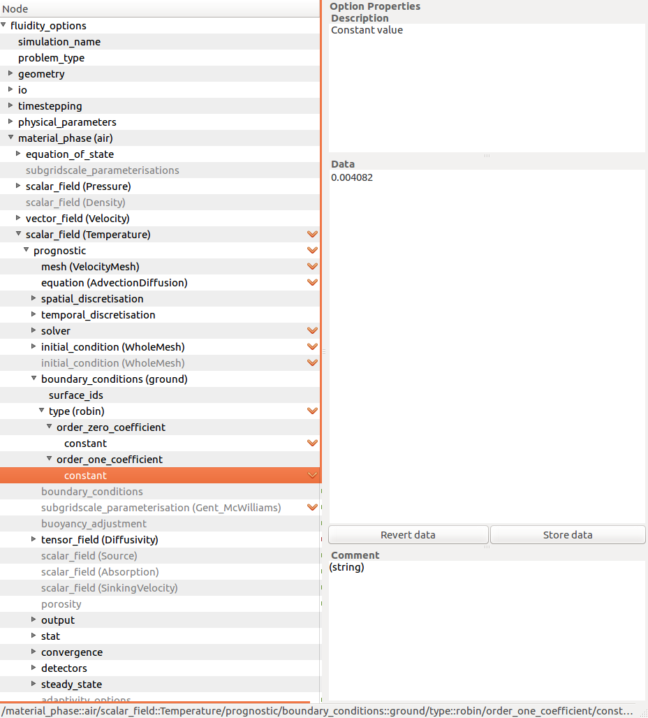Open choice chevron for type (robin)
The image size is (648, 718).
pyautogui.click(x=312, y=411)
